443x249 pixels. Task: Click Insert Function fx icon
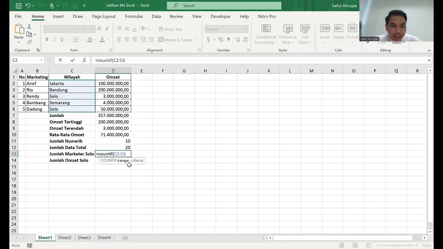(84, 60)
